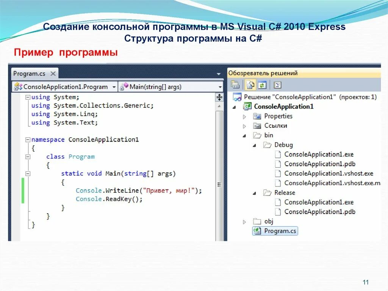This screenshot has height=291, width=388.
Task: Click using System.Text; line
Action: [x=64, y=123]
